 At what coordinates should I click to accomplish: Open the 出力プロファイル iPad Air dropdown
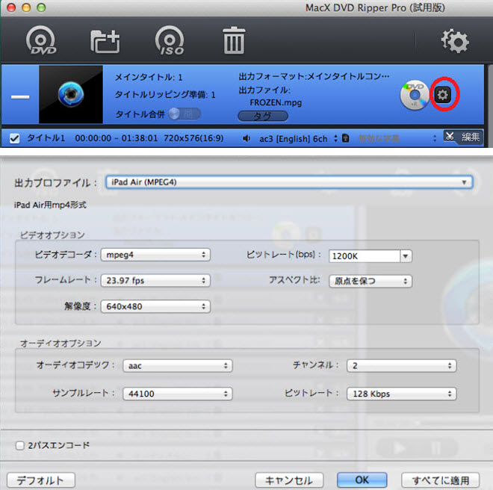[x=289, y=182]
